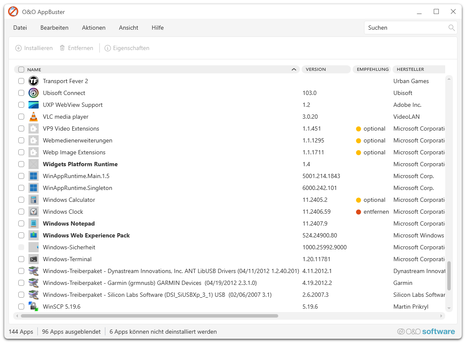Image resolution: width=466 pixels, height=343 pixels.
Task: Click version 524.24900.80 of Web Experience Pack
Action: tap(320, 235)
